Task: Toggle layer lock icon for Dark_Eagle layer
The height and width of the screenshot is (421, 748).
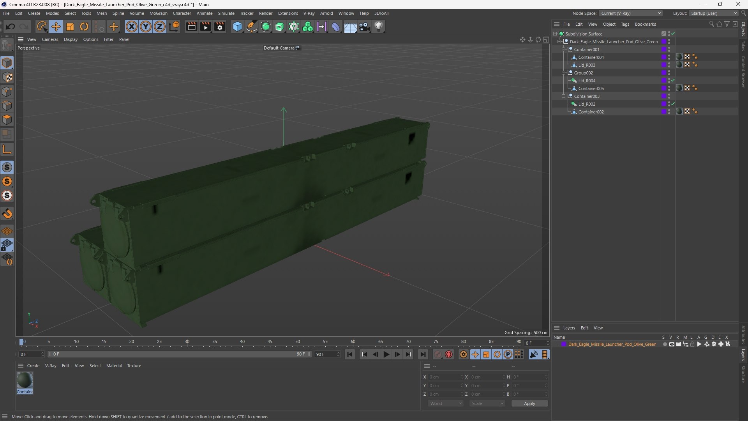Action: click(x=692, y=344)
